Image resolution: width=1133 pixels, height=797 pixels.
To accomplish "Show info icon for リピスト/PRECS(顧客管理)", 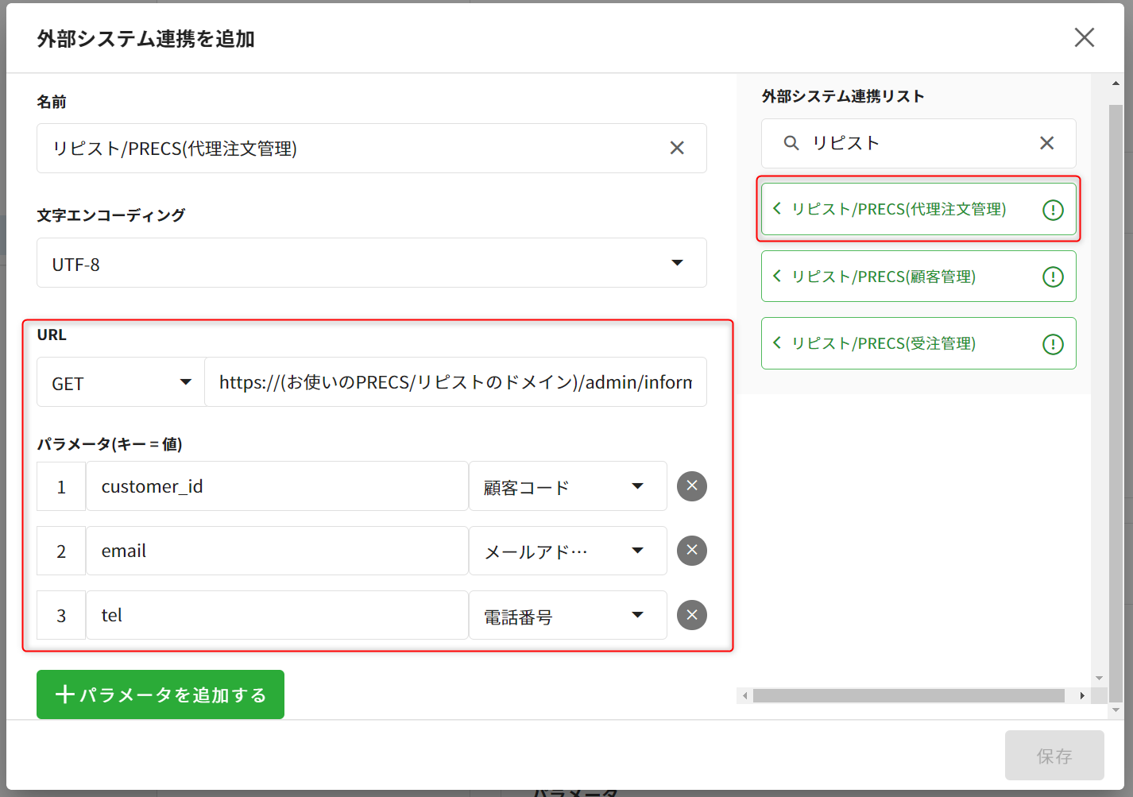I will point(1053,277).
